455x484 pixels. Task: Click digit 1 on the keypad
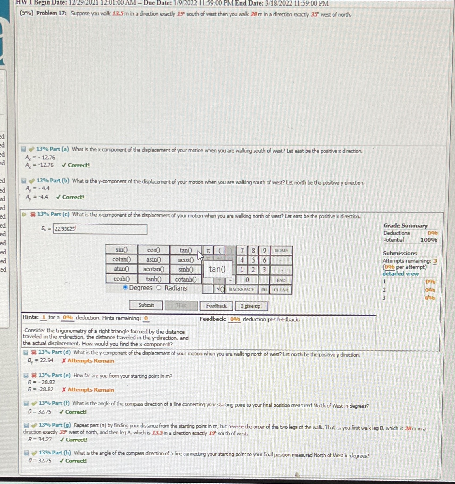(x=242, y=270)
